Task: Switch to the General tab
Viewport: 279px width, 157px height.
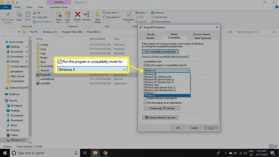Action: [x=150, y=38]
